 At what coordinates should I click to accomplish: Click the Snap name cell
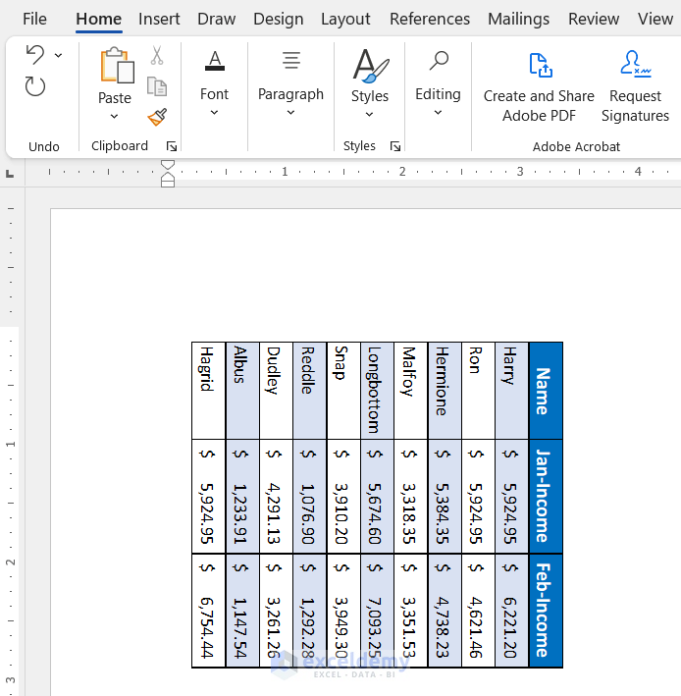pos(343,391)
